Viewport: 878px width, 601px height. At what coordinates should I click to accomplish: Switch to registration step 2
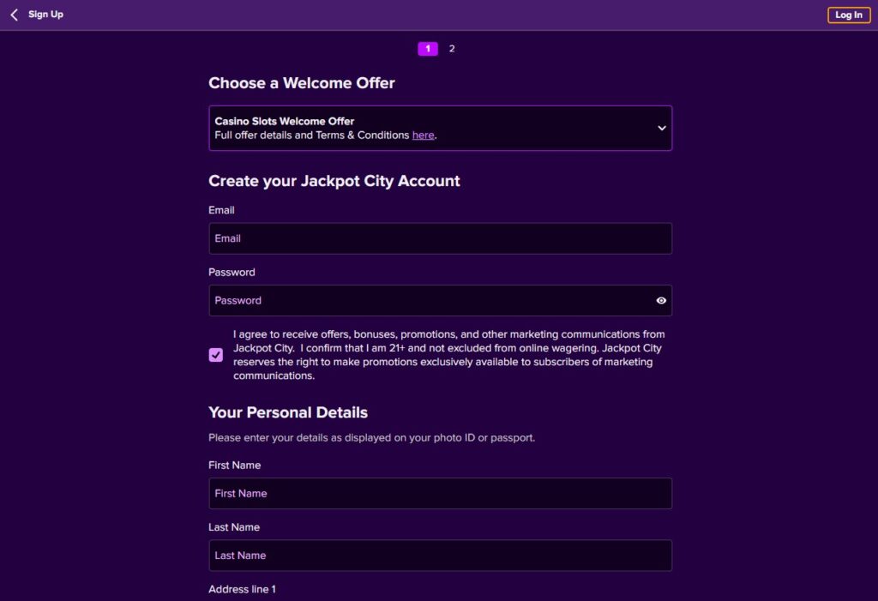(x=451, y=48)
